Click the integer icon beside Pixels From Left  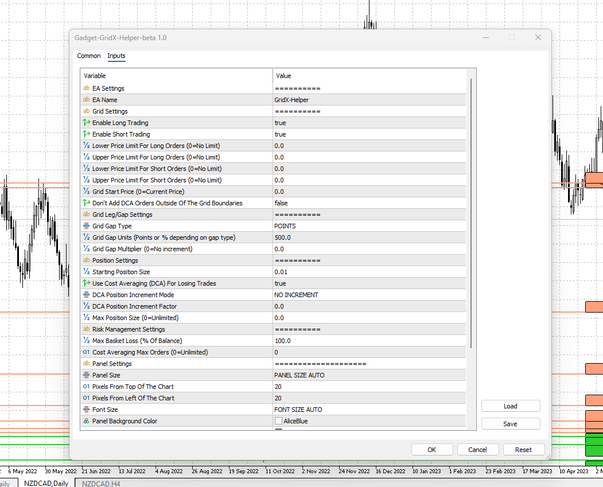(x=86, y=398)
